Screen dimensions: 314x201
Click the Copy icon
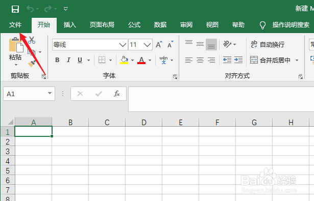click(32, 52)
